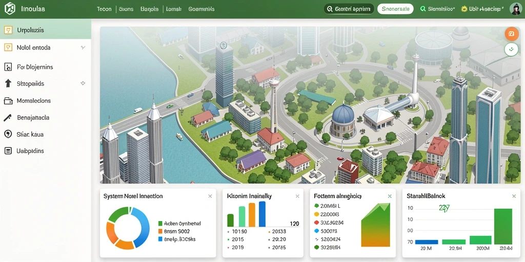Image resolution: width=525 pixels, height=262 pixels.
Task: Select the Stopaiids upload arrow icon
Action: coord(8,83)
